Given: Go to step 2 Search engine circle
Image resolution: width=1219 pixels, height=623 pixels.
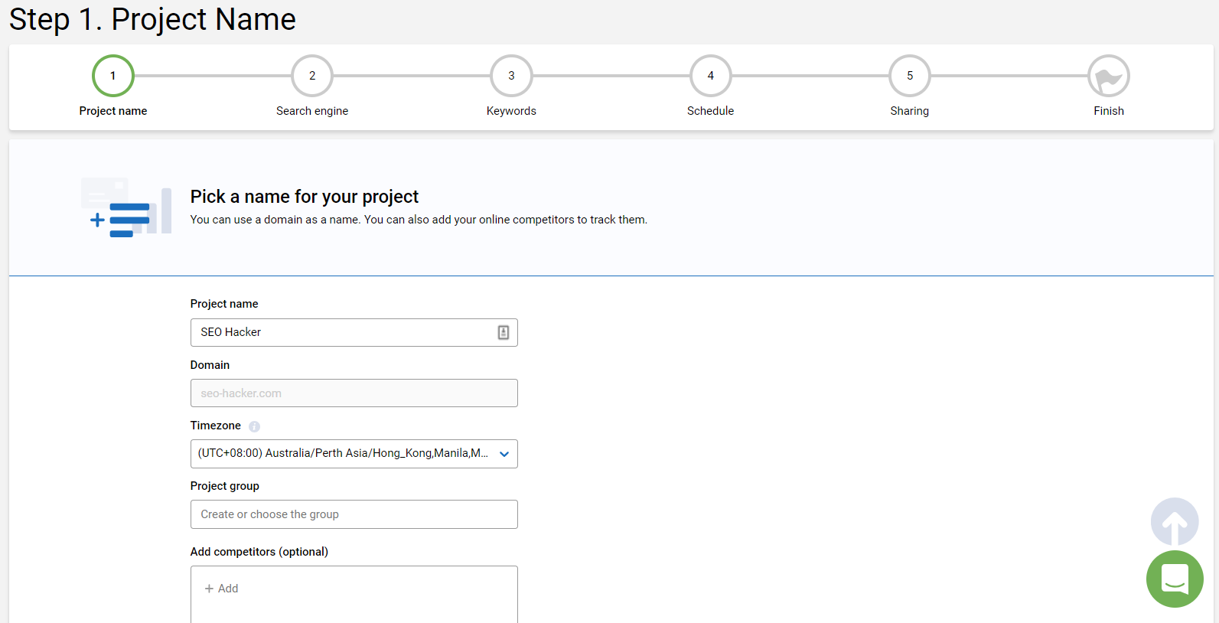Looking at the screenshot, I should [312, 76].
